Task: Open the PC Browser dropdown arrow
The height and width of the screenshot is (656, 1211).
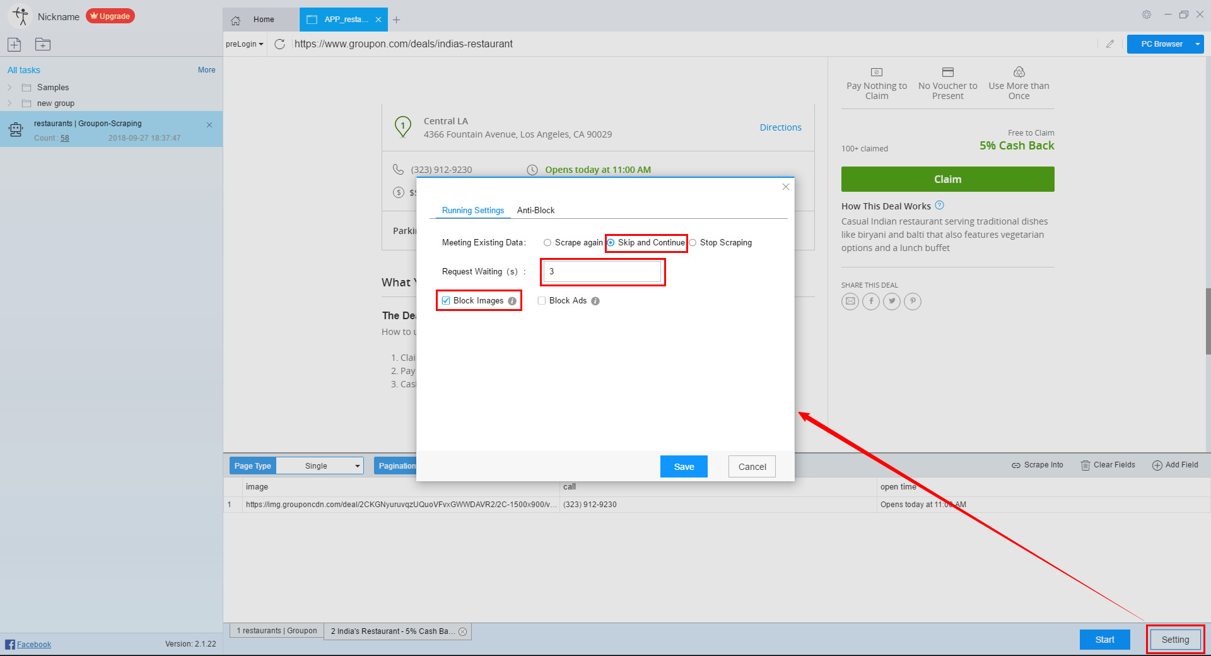Action: pos(1197,44)
